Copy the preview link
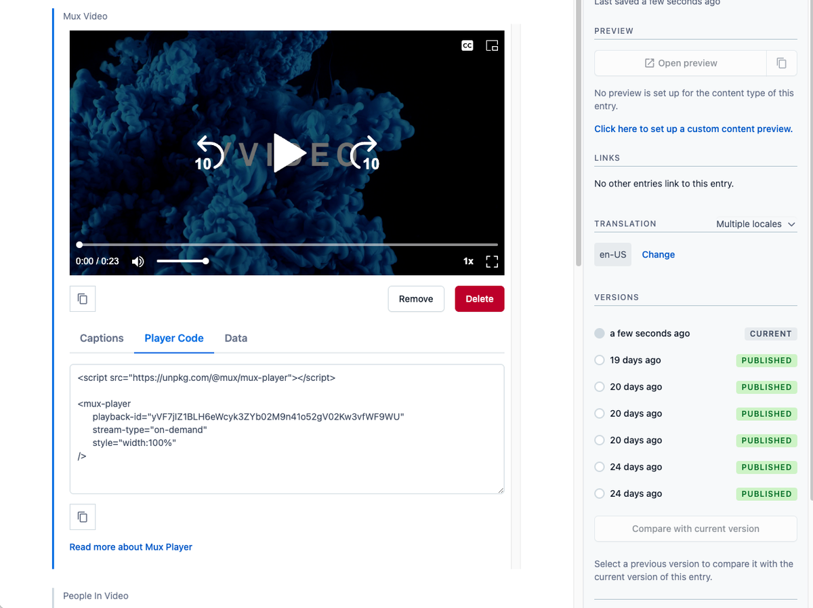The image size is (813, 608). click(782, 62)
